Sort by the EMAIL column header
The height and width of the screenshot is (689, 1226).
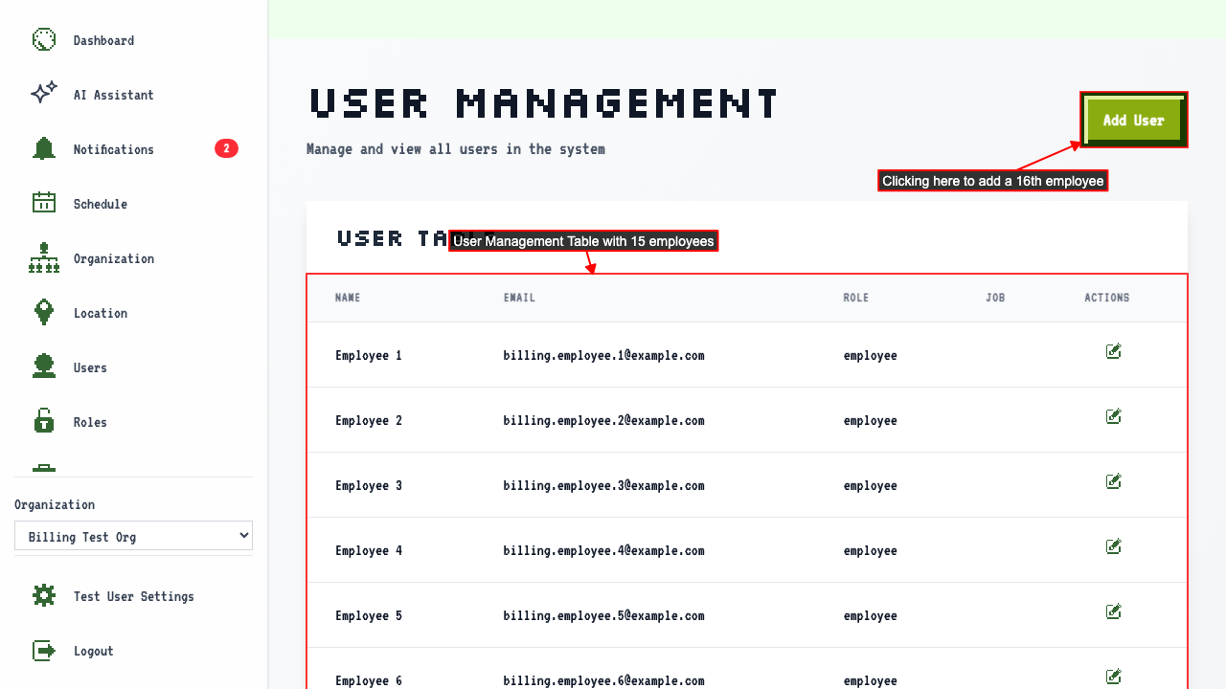(519, 298)
